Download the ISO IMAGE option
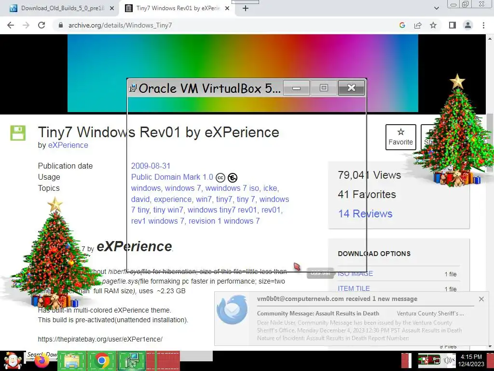 [356, 273]
